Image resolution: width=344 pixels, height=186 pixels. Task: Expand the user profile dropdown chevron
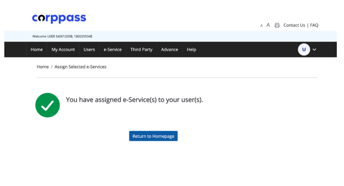(314, 50)
